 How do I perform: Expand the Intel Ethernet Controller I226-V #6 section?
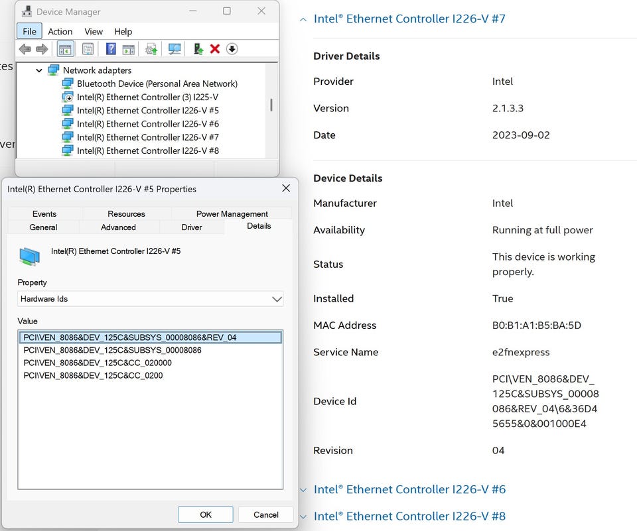click(x=303, y=490)
